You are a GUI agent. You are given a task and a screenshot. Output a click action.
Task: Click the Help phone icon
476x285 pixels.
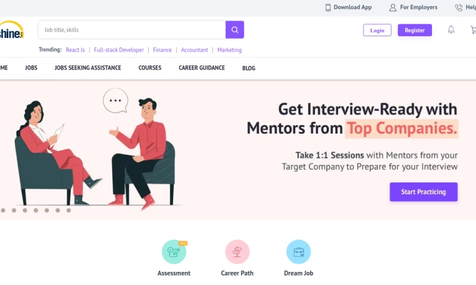coord(459,7)
